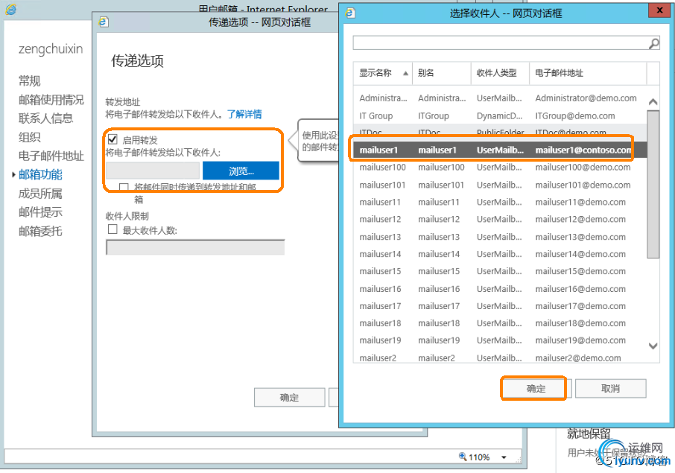
Task: Click the 浏览... button
Action: (241, 171)
